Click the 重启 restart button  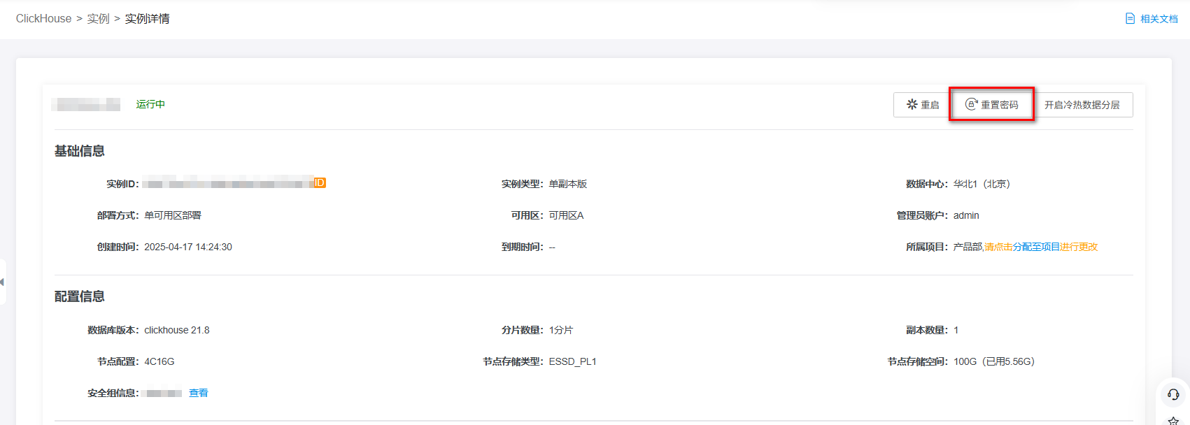tap(922, 105)
